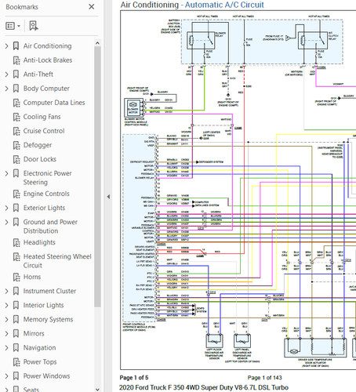Select the Exterior Lights bookmark
Viewport: 356px width, 392px height.
pos(44,208)
